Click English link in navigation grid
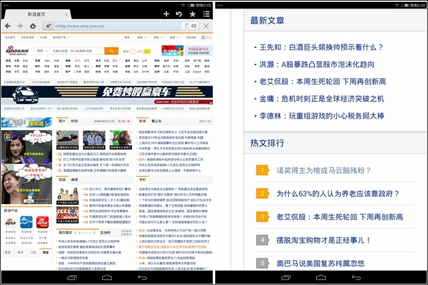This screenshot has width=428, height=285. 197,72
